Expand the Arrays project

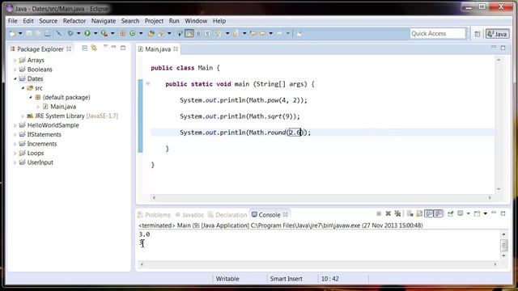(15, 60)
